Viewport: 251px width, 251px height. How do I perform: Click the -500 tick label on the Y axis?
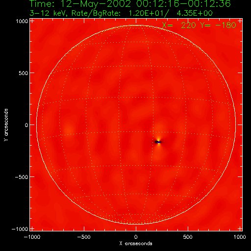click(22, 177)
